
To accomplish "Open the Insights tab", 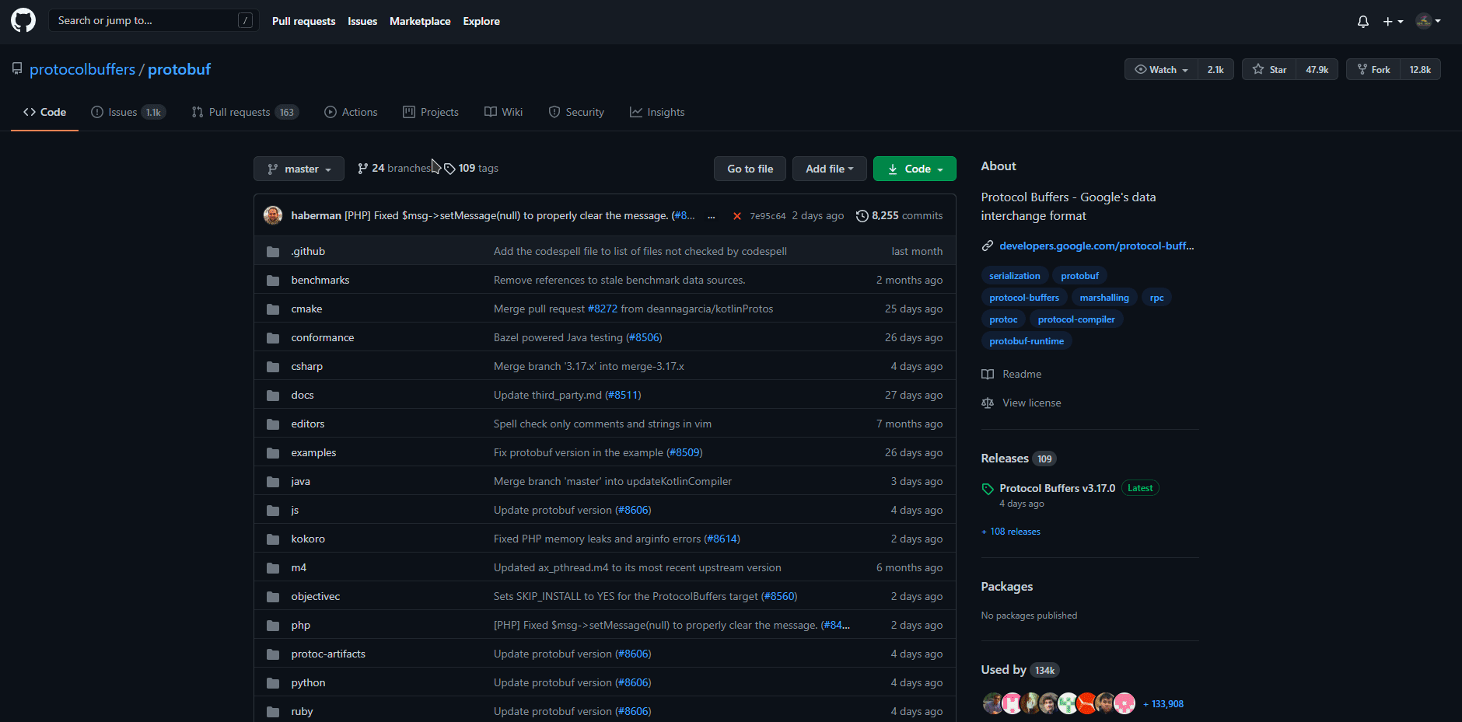I will (657, 112).
